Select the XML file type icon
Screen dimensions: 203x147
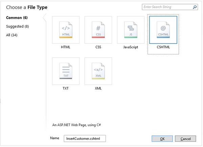point(98,71)
